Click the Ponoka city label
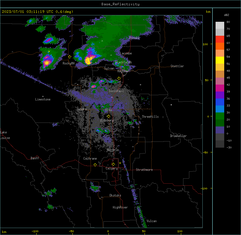 pyautogui.click(x=134, y=38)
